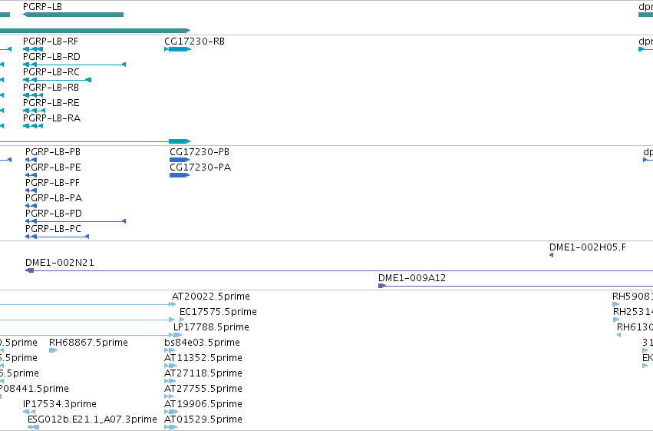Select the DME1-009A12 feature start
Screen dimensions: 653x431
[x=382, y=286]
